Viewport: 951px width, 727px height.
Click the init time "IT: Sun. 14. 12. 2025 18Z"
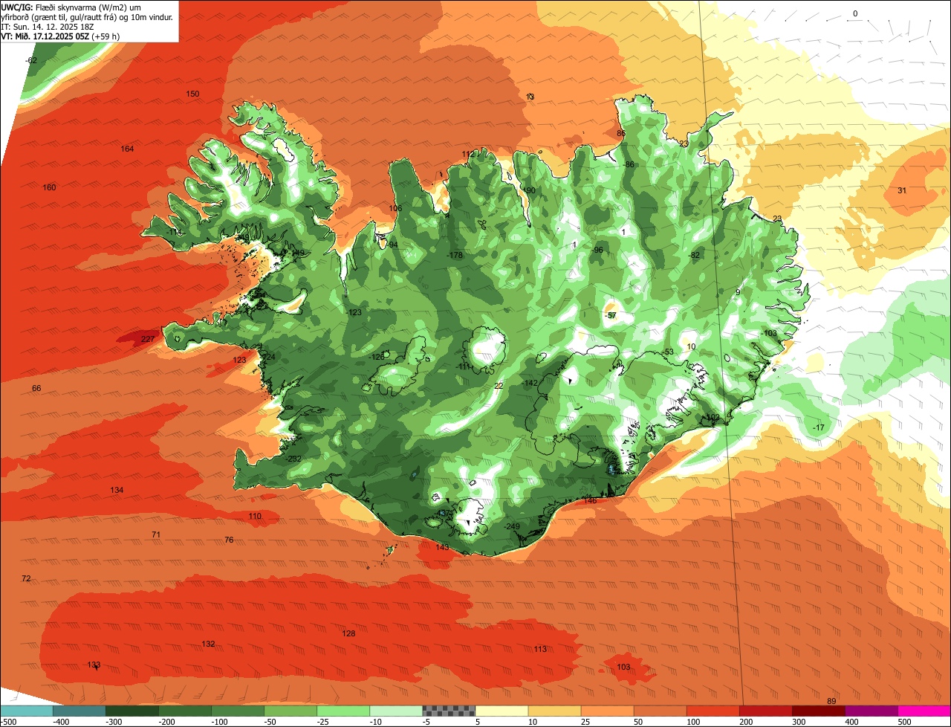pyautogui.click(x=48, y=26)
